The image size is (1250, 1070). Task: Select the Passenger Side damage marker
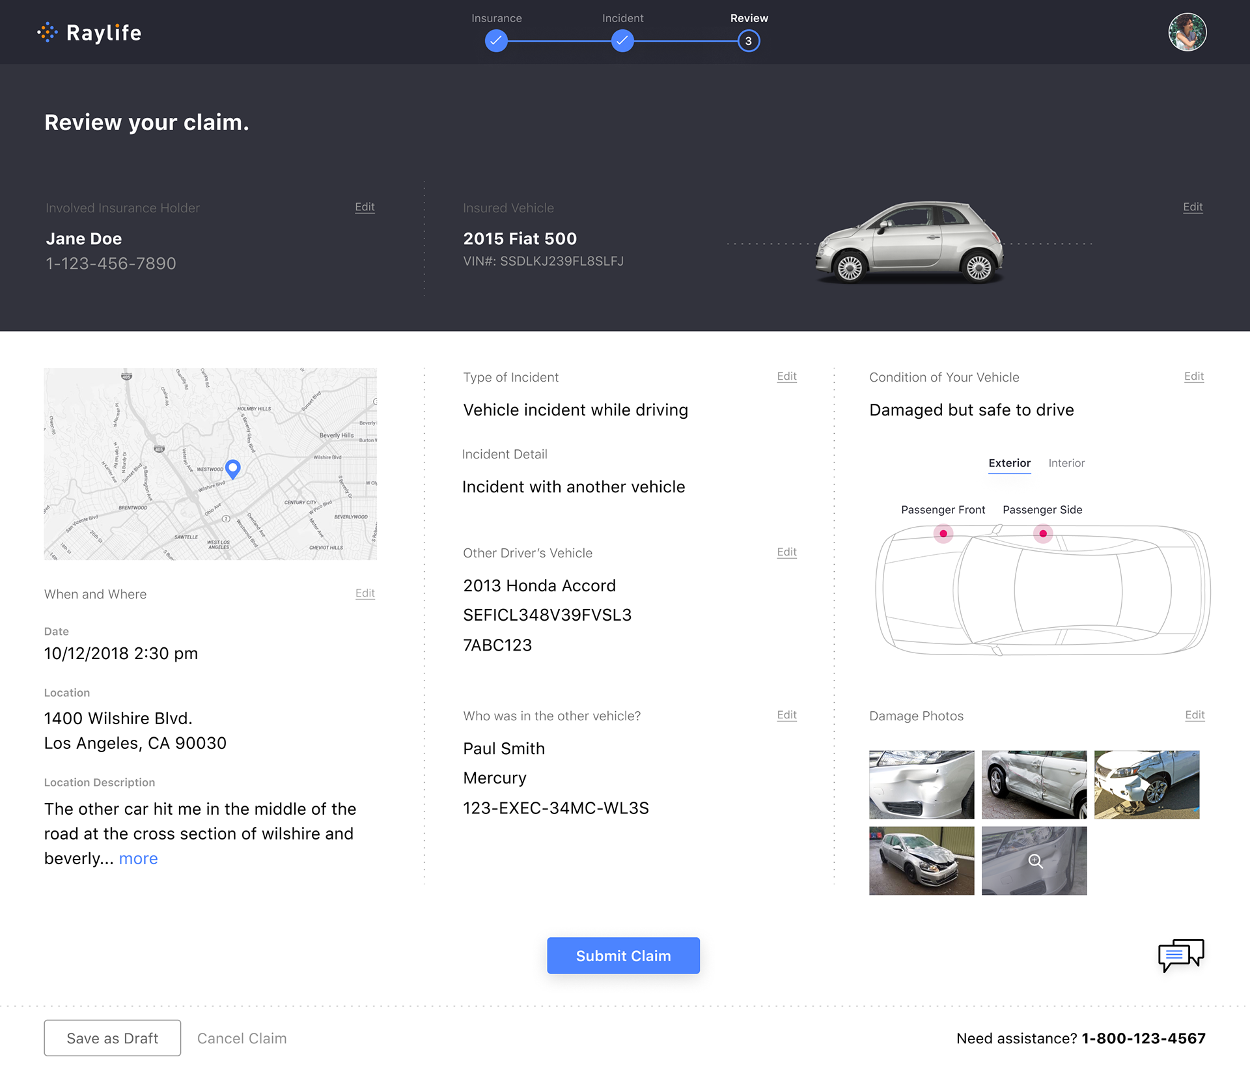click(1042, 533)
